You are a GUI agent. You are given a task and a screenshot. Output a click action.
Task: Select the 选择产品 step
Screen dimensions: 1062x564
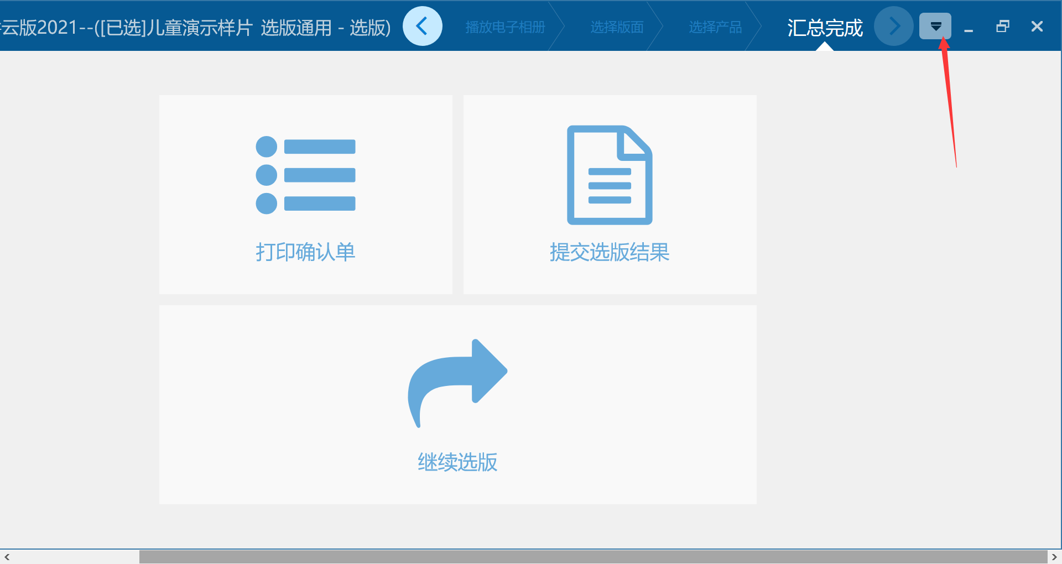[x=715, y=26]
